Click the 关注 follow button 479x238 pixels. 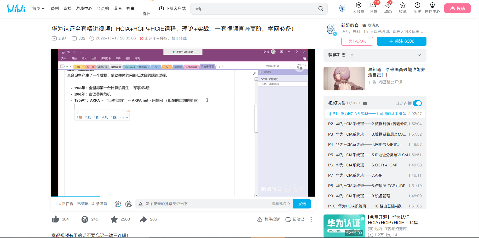click(401, 41)
